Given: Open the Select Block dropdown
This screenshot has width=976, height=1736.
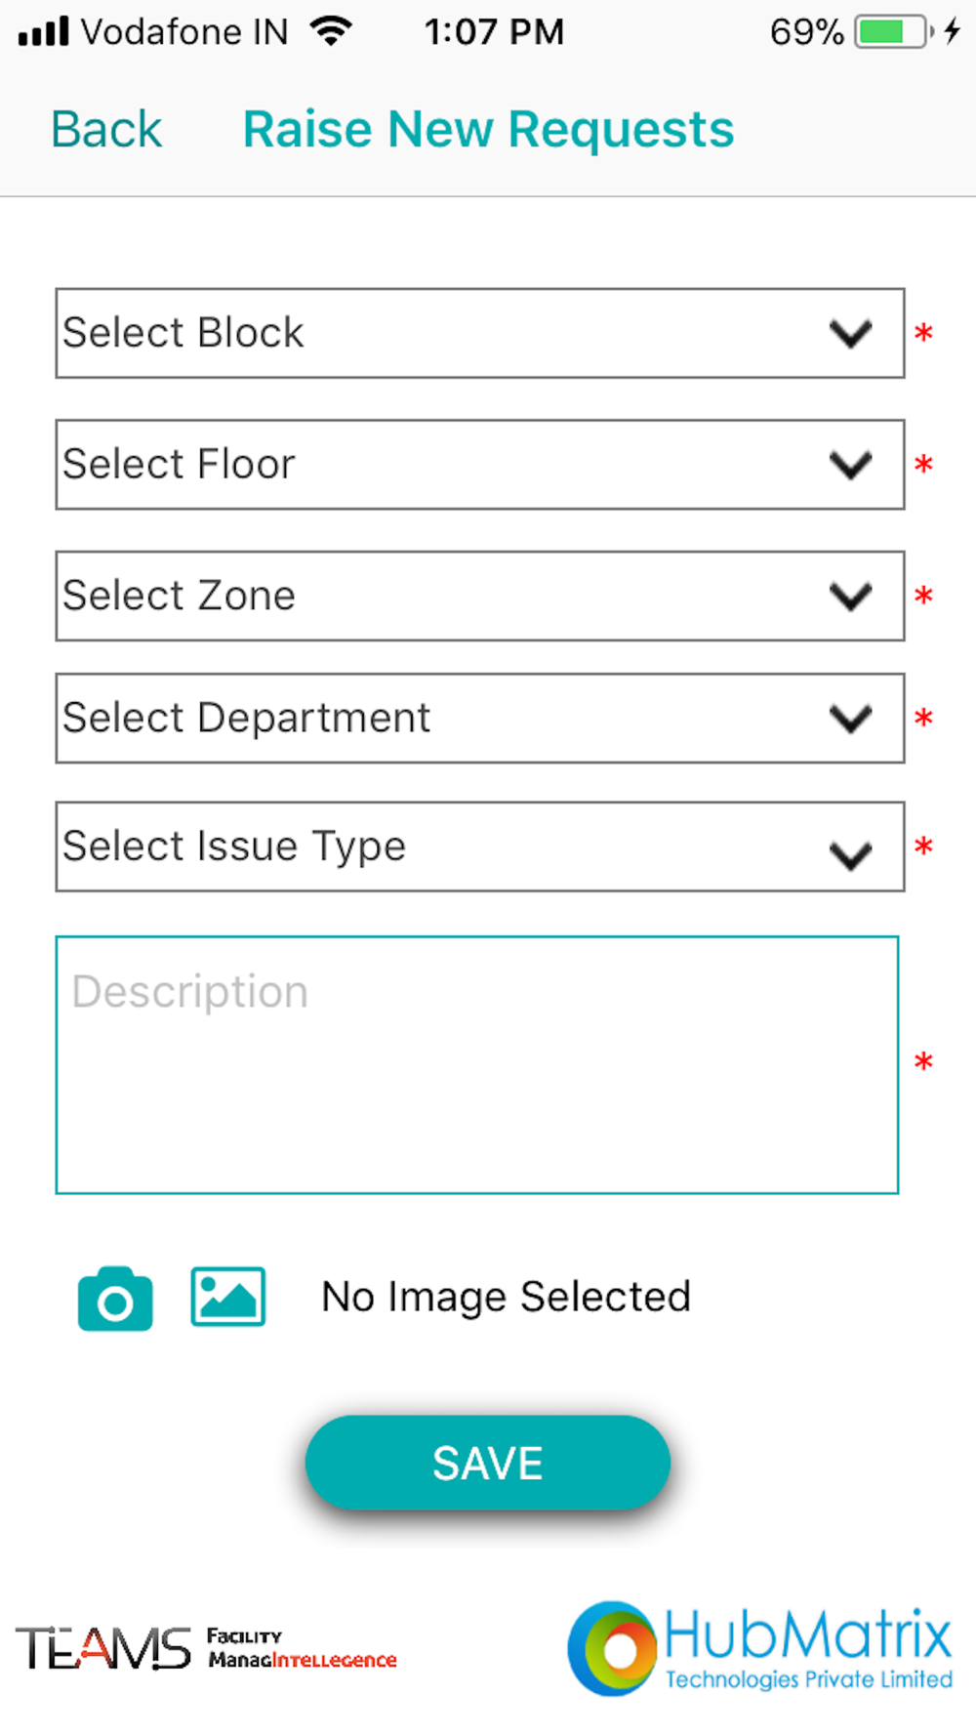Looking at the screenshot, I should [x=480, y=333].
